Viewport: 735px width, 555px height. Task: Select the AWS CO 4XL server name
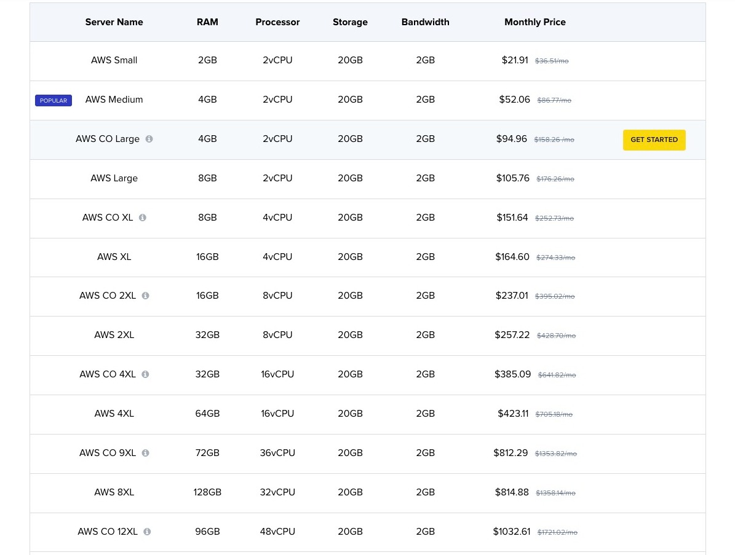[108, 375]
